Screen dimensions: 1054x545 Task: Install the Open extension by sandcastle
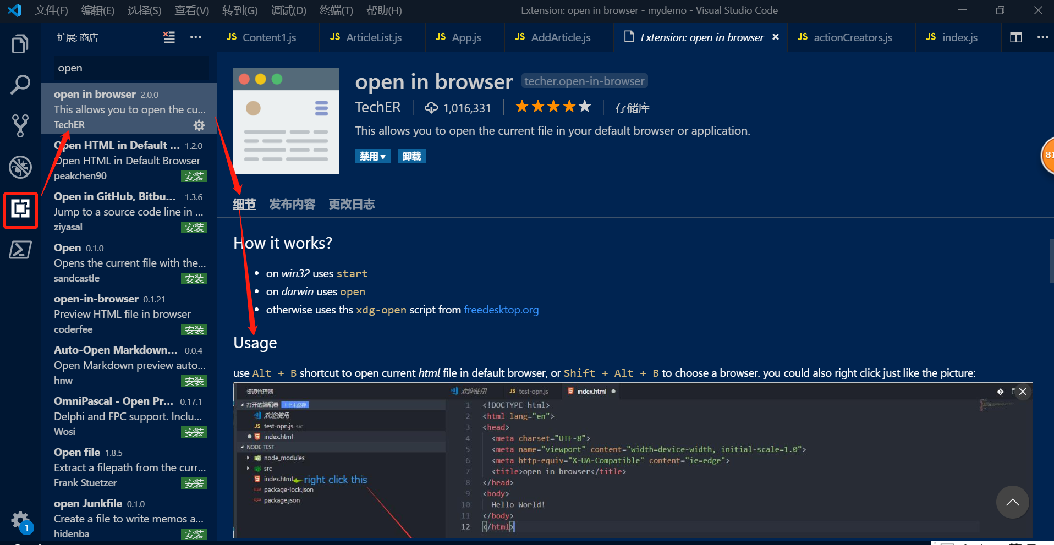pyautogui.click(x=194, y=279)
